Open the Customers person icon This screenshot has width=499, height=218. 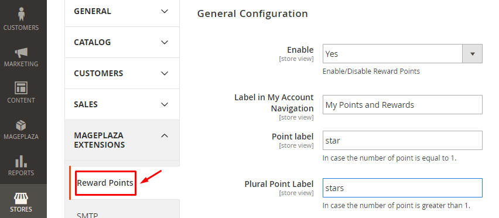[21, 15]
